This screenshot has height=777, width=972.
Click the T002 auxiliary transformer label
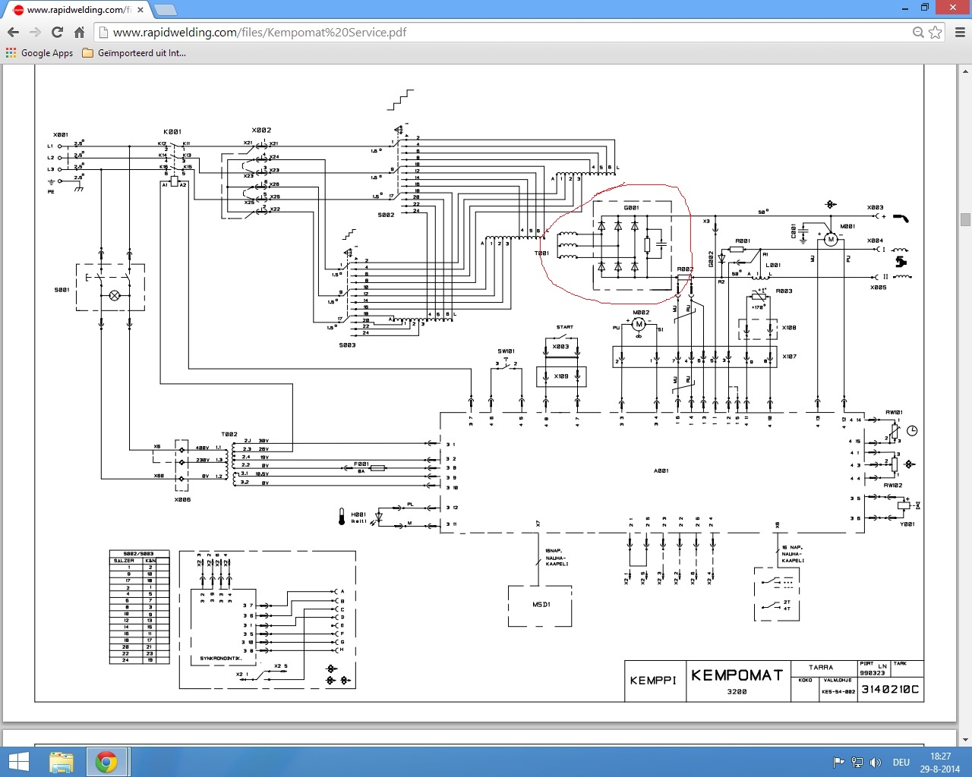click(229, 434)
